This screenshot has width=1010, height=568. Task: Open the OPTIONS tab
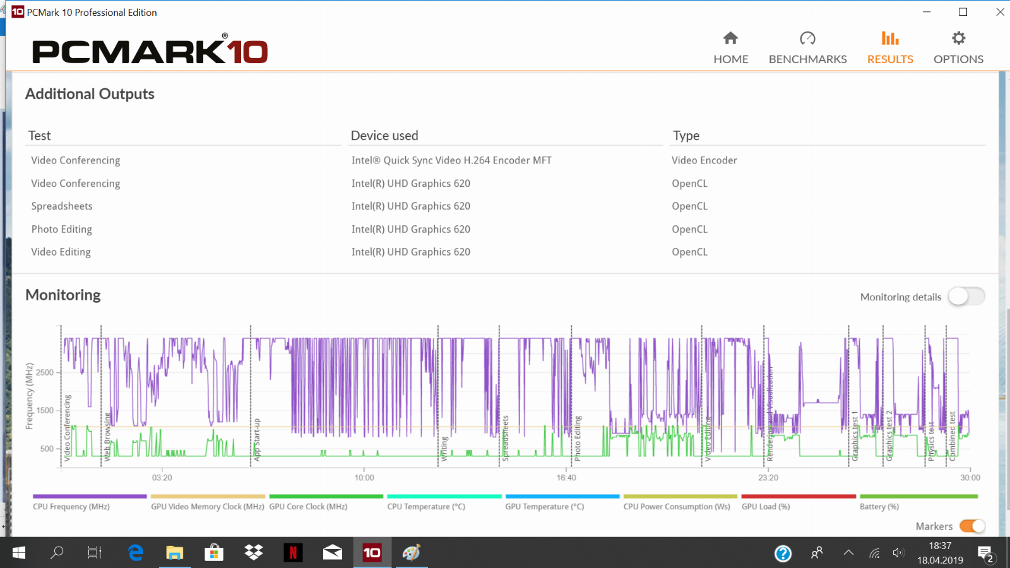tap(958, 48)
